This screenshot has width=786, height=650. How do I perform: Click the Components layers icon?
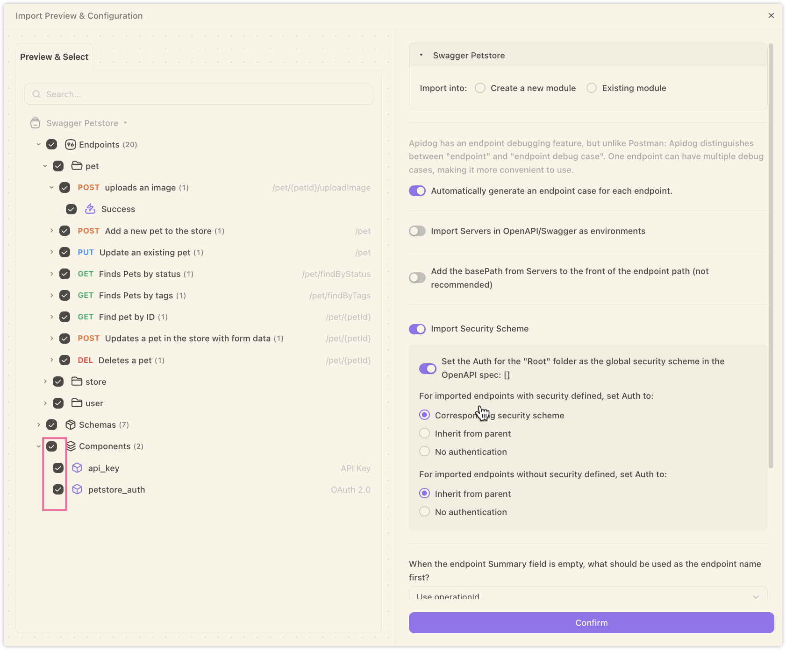click(71, 446)
